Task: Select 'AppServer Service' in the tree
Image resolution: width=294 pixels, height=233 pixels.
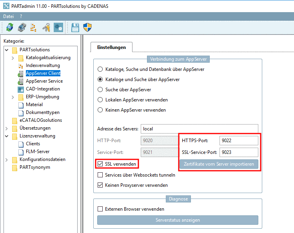Action: [x=44, y=81]
